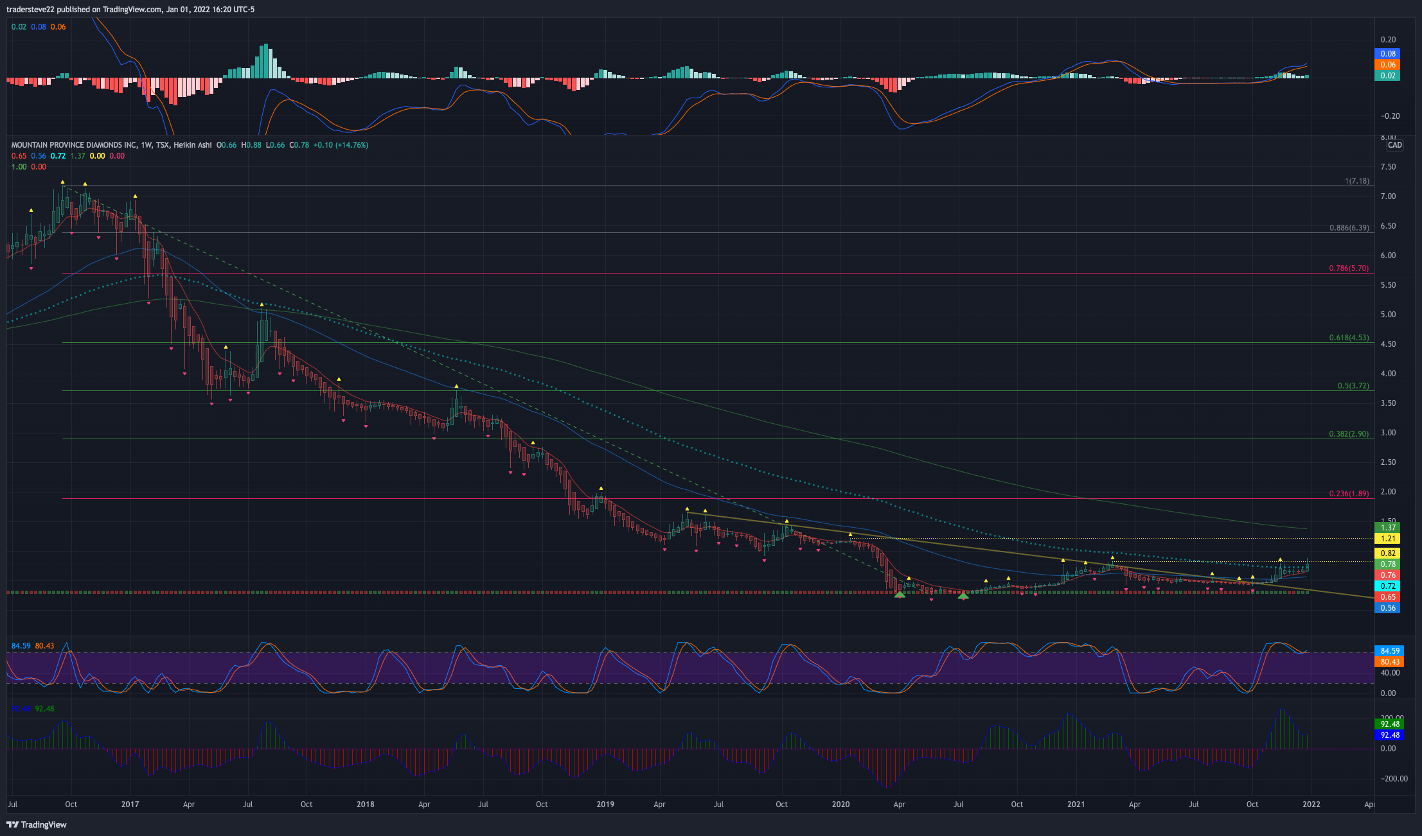Click the 2.00 price axis label
The width and height of the screenshot is (1422, 836).
(1388, 492)
